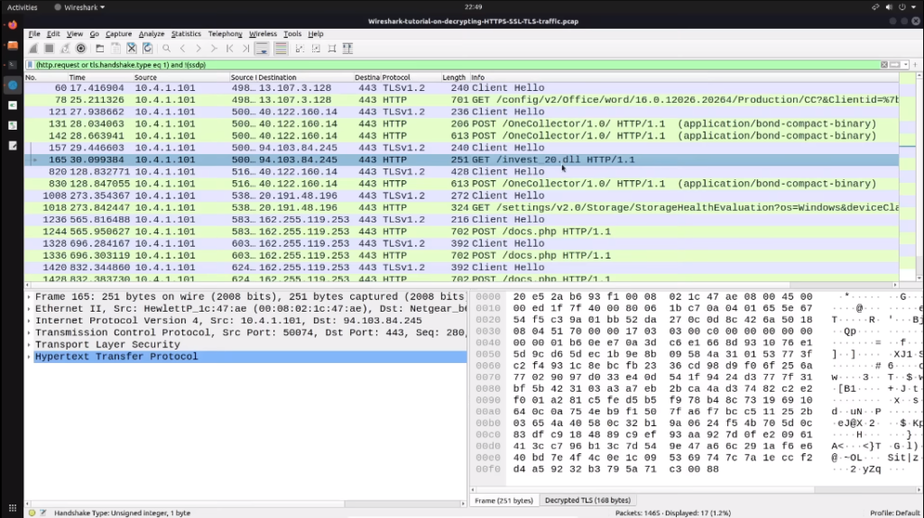Click the start capture shark fin icon
The width and height of the screenshot is (924, 518).
[33, 48]
